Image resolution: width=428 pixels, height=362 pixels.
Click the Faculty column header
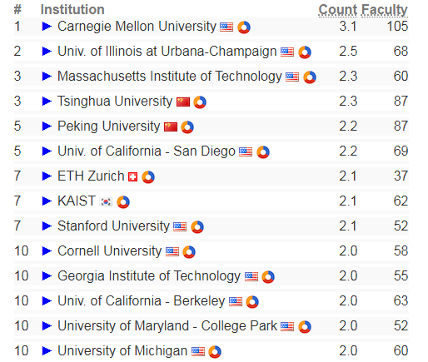point(385,10)
